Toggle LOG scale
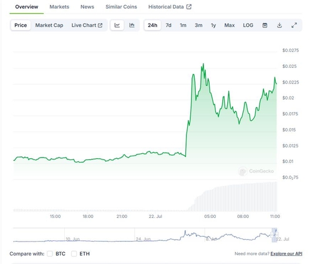312x264 pixels. [x=248, y=26]
